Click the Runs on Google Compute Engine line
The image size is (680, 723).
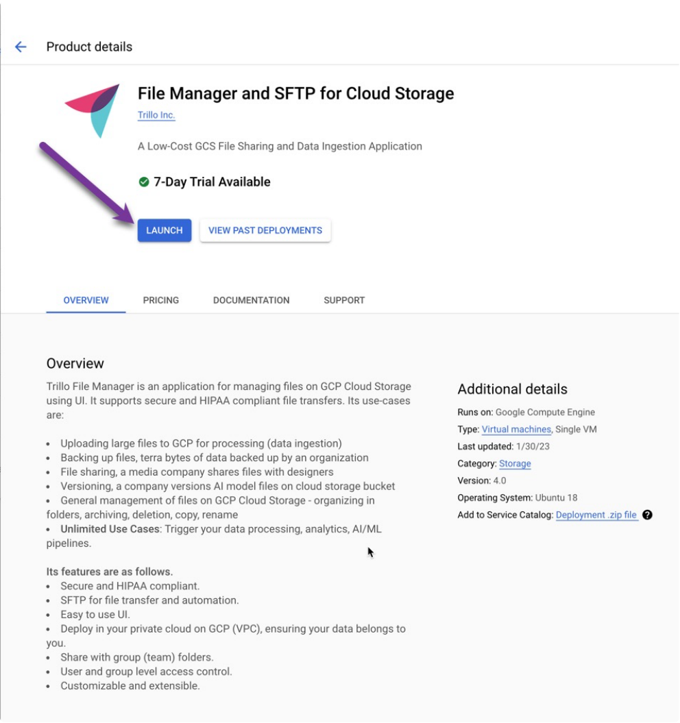(526, 413)
